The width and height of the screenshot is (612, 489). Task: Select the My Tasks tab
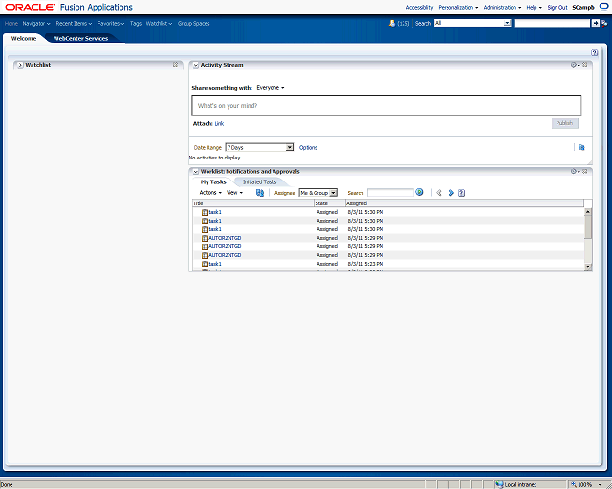pyautogui.click(x=213, y=182)
